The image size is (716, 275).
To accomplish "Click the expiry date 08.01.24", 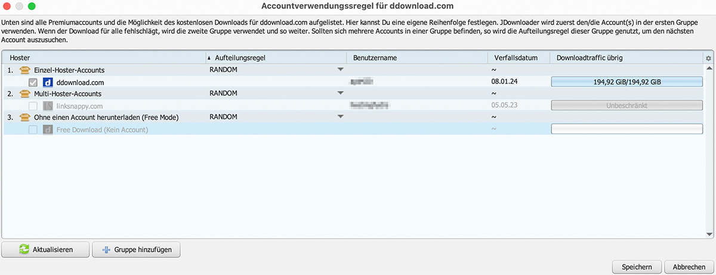I will pos(504,82).
